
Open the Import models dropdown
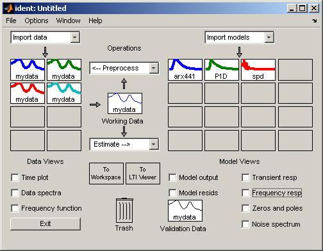(240, 37)
